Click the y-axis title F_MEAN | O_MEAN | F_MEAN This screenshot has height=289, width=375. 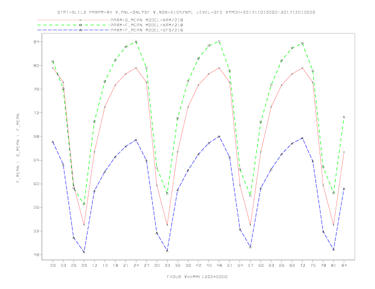pyautogui.click(x=18, y=148)
